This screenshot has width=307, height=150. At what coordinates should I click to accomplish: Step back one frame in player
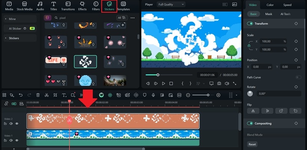click(x=148, y=83)
